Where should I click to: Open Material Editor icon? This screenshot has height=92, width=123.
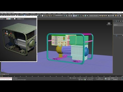(x=81, y=16)
